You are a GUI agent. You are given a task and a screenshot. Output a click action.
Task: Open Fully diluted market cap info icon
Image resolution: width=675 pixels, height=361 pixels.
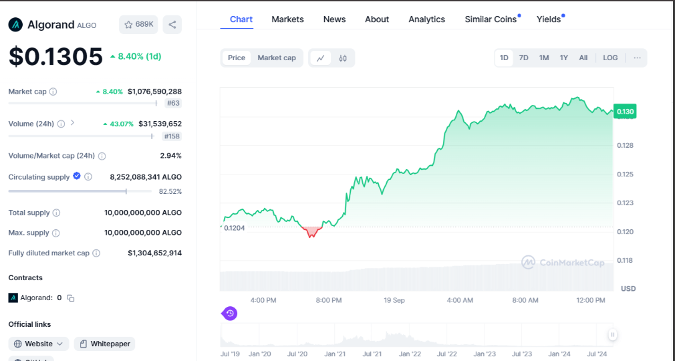click(x=96, y=253)
